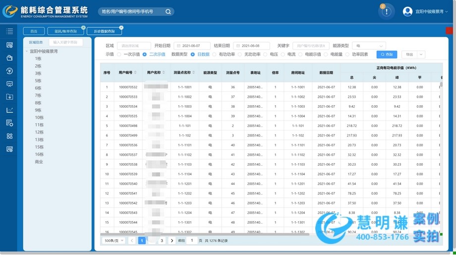The height and width of the screenshot is (257, 456).
Task: Click the blue 查询 button
Action: coord(387,55)
